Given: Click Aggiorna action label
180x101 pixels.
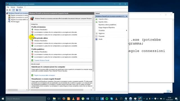Looking at the screenshot, I should [102, 33].
